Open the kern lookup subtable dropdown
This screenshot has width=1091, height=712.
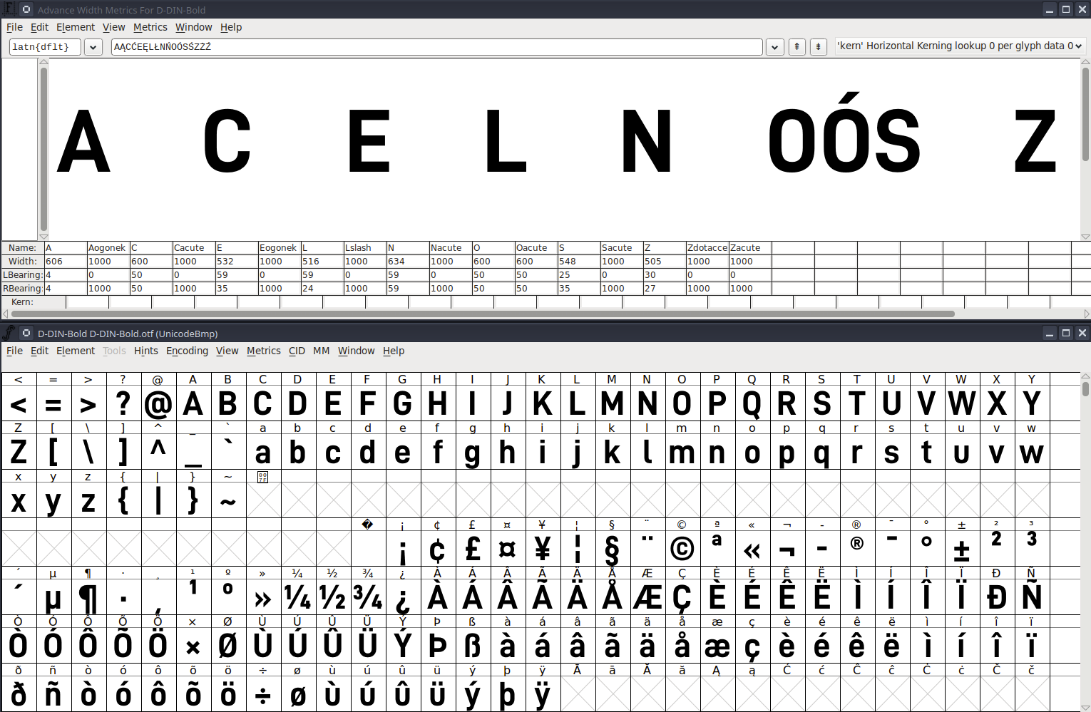(960, 46)
